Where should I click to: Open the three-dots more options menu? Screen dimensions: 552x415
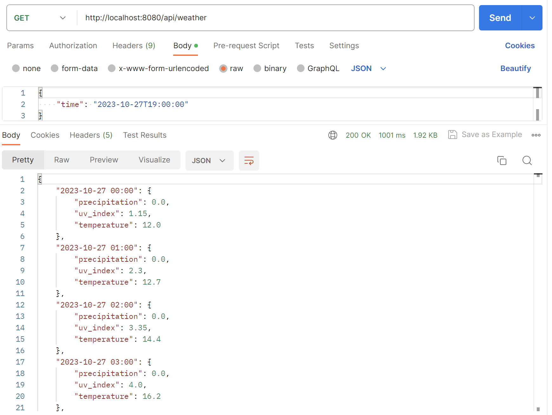click(x=536, y=135)
